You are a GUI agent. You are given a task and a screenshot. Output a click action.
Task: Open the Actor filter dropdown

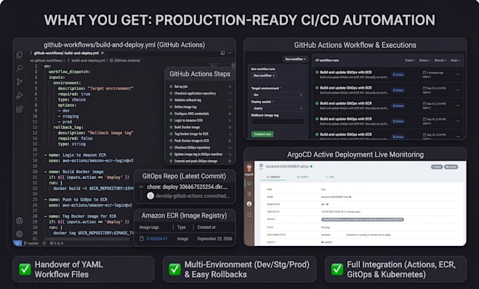click(455, 60)
